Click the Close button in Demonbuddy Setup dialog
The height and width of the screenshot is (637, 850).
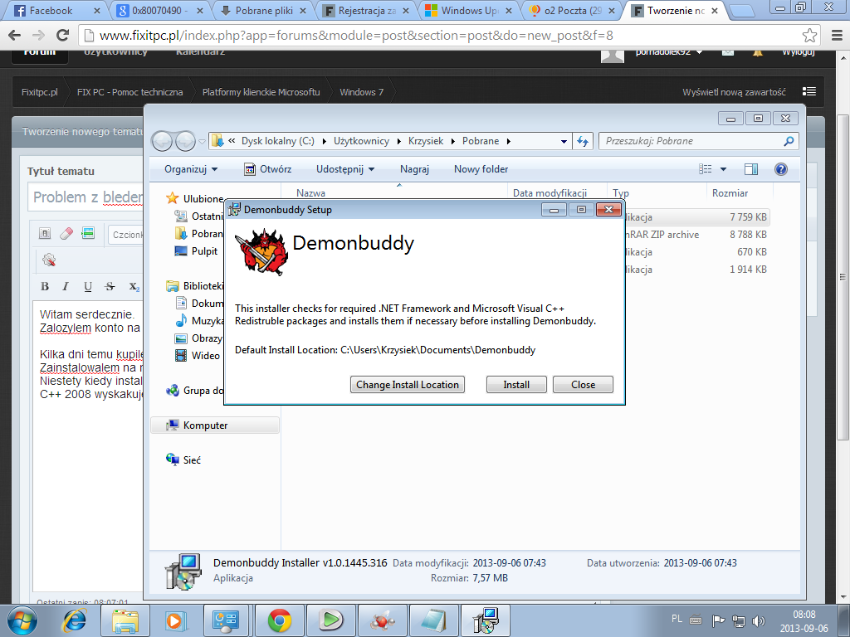[x=583, y=385]
